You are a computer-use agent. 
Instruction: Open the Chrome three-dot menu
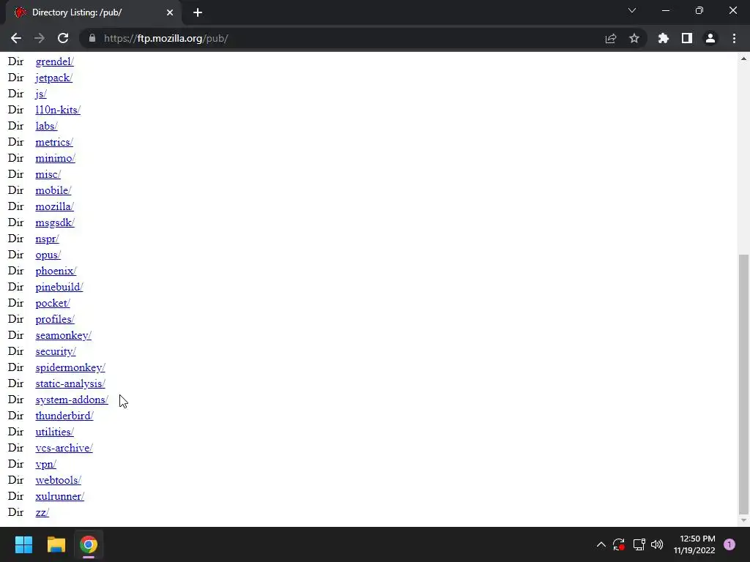coord(734,38)
